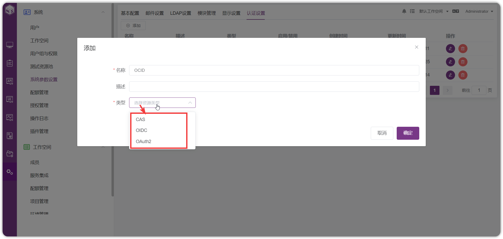This screenshot has width=503, height=239.
Task: Click the delete icon in the third row
Action: click(463, 75)
